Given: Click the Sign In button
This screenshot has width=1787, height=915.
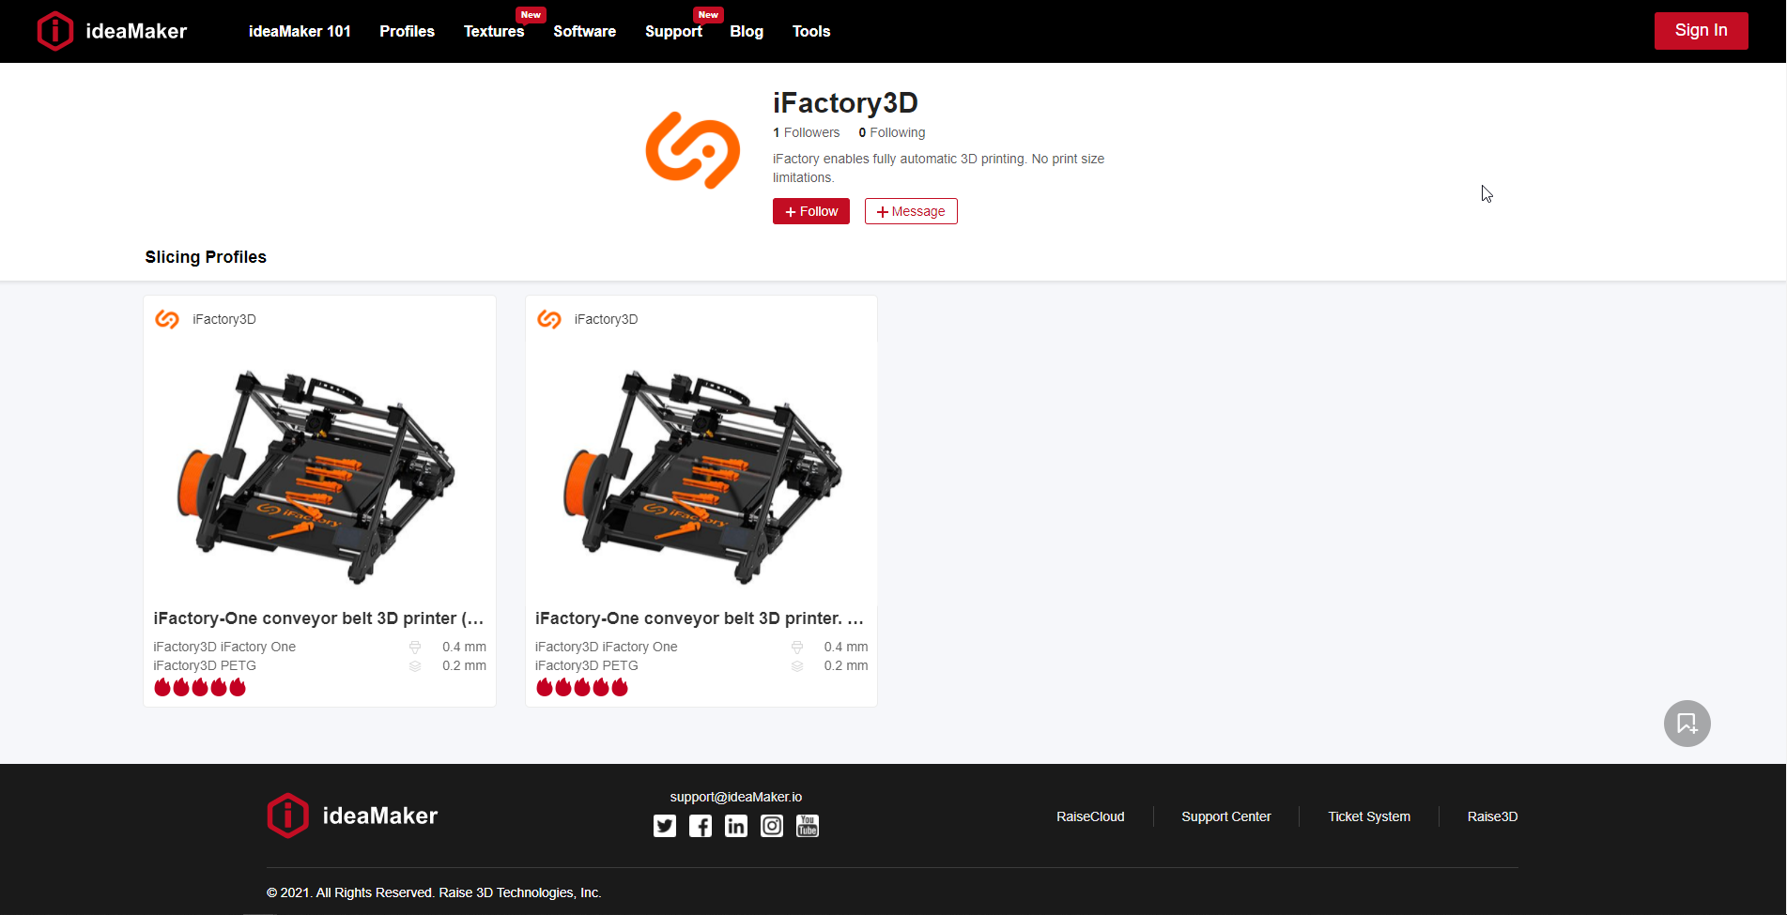Looking at the screenshot, I should point(1701,30).
